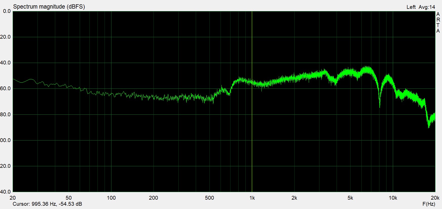
Task: Click the cursor readout '995.36 Hz, -54.53 dB'
Action: 57,204
